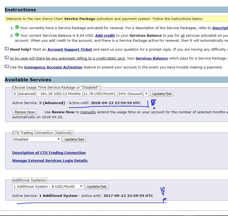Click the 'automatically on 2018-04-22' text
The image size is (228, 216).
[38, 117]
